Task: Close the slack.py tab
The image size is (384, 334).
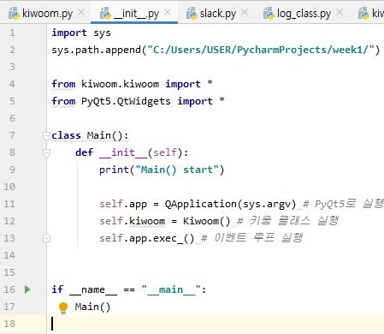Action: pos(245,12)
